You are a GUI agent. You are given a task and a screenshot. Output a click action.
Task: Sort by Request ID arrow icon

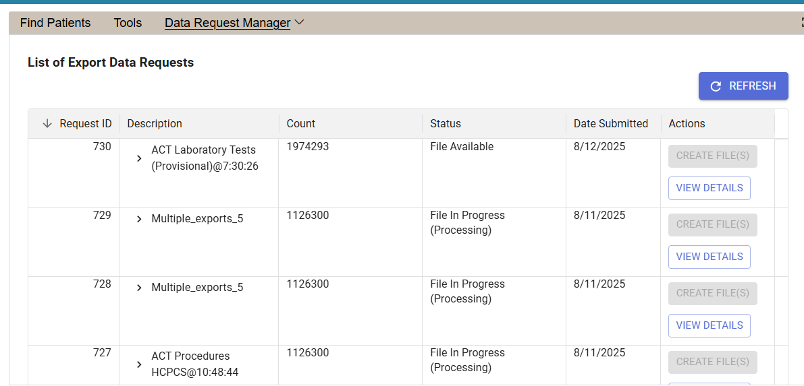pyautogui.click(x=47, y=124)
